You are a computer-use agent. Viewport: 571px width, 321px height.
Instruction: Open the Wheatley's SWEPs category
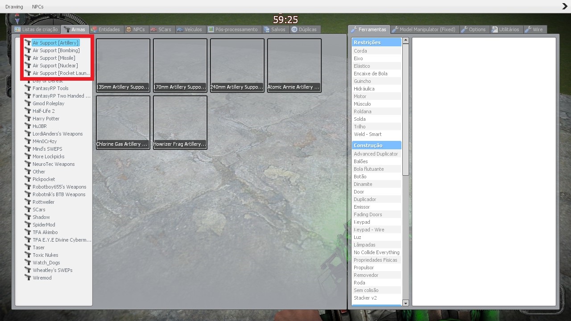[x=53, y=270]
